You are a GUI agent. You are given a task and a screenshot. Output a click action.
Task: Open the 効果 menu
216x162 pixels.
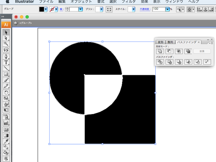point(144,1)
